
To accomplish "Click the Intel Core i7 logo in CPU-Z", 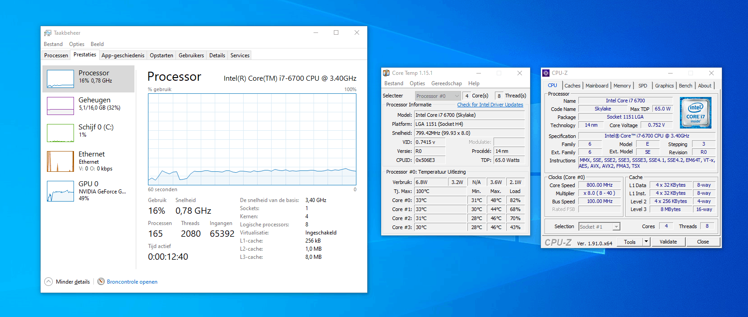I will click(695, 113).
